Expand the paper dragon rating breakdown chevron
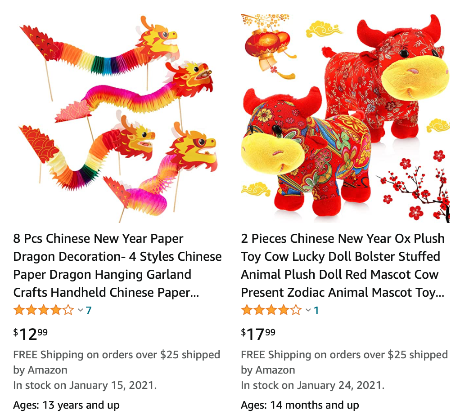 coord(80,310)
